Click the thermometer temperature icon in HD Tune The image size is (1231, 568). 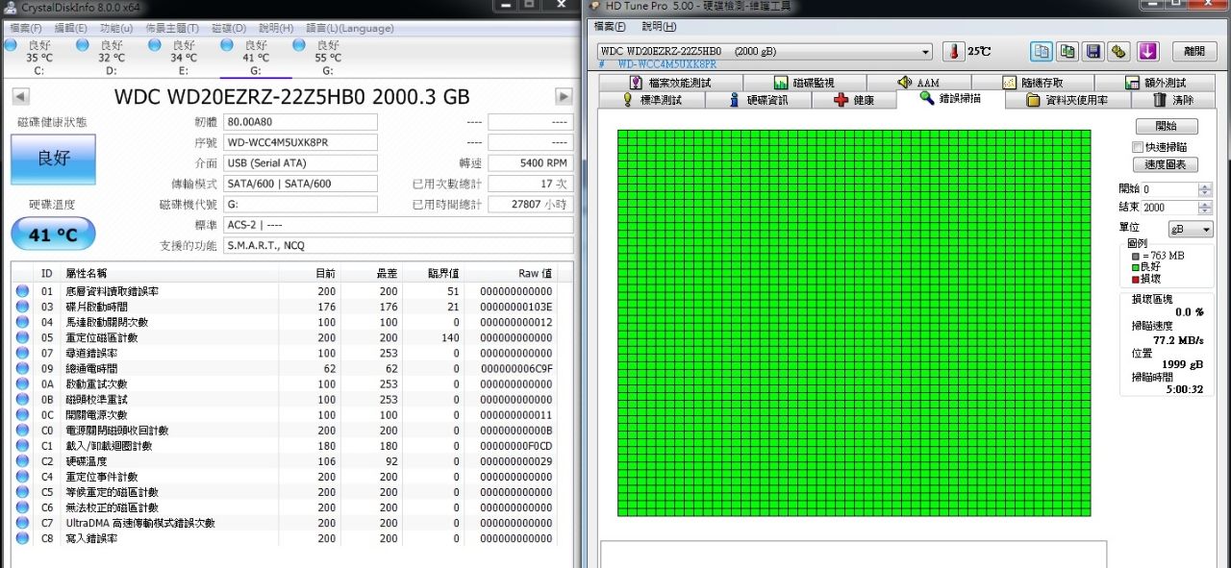pos(953,52)
